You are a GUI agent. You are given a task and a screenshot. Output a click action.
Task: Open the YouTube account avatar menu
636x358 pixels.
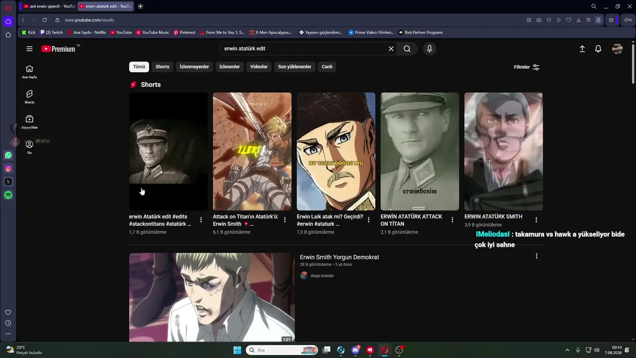coord(618,49)
